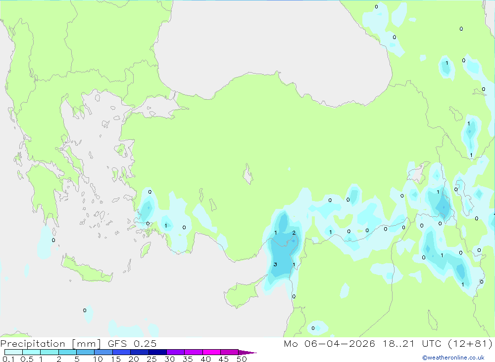Click the 30–35 mm legend color swatch
Screen dimensions: 495x362
pyautogui.click(x=176, y=352)
